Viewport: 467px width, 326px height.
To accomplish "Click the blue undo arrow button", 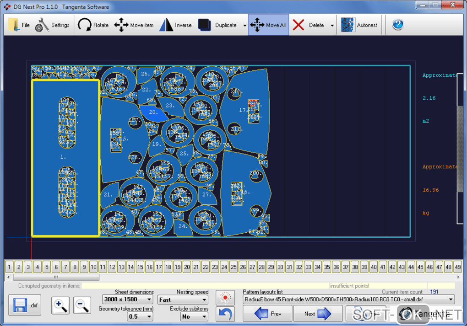I will pyautogui.click(x=225, y=314).
